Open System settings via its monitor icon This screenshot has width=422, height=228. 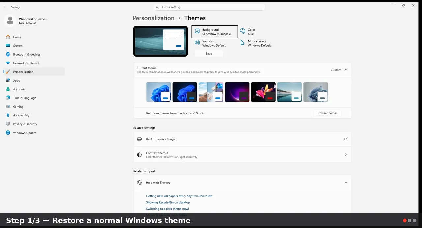(x=8, y=46)
